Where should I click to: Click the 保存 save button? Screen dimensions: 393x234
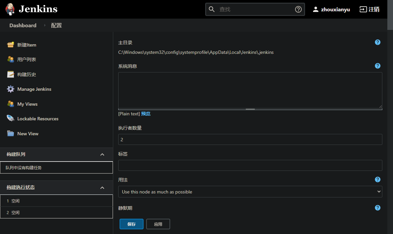coord(131,224)
